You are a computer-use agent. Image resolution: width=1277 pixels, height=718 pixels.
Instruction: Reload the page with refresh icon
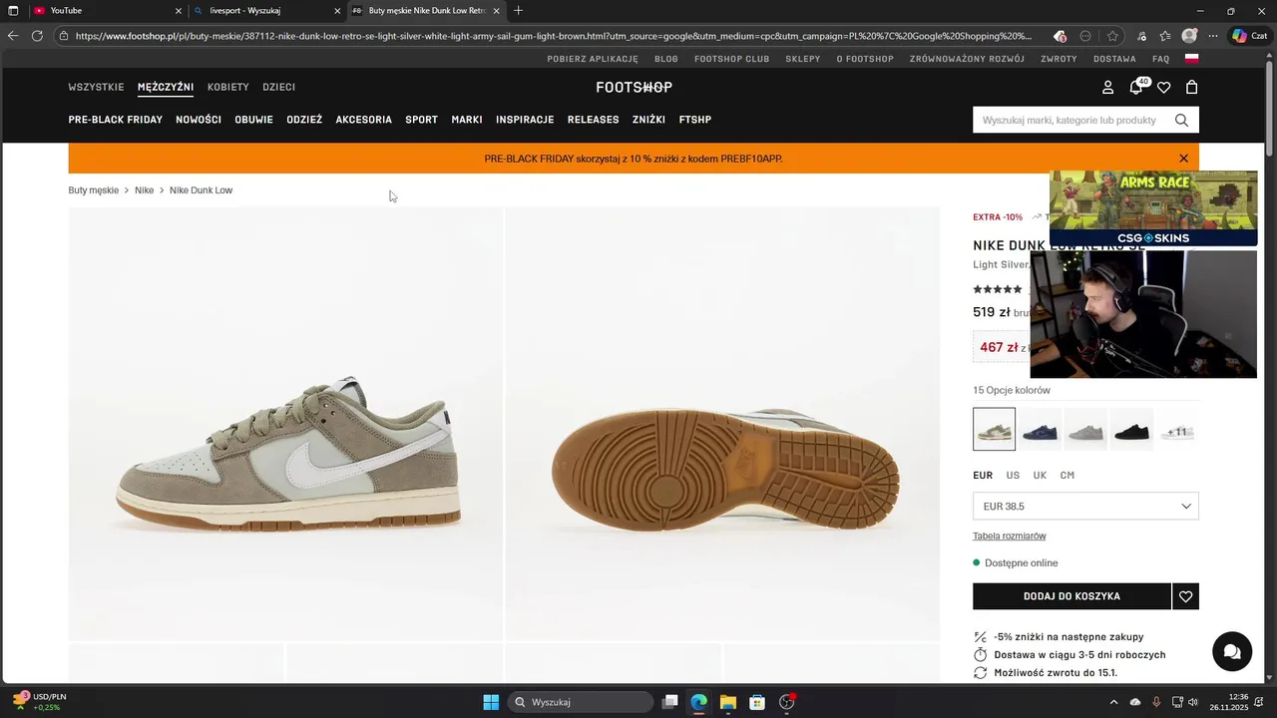click(x=37, y=36)
